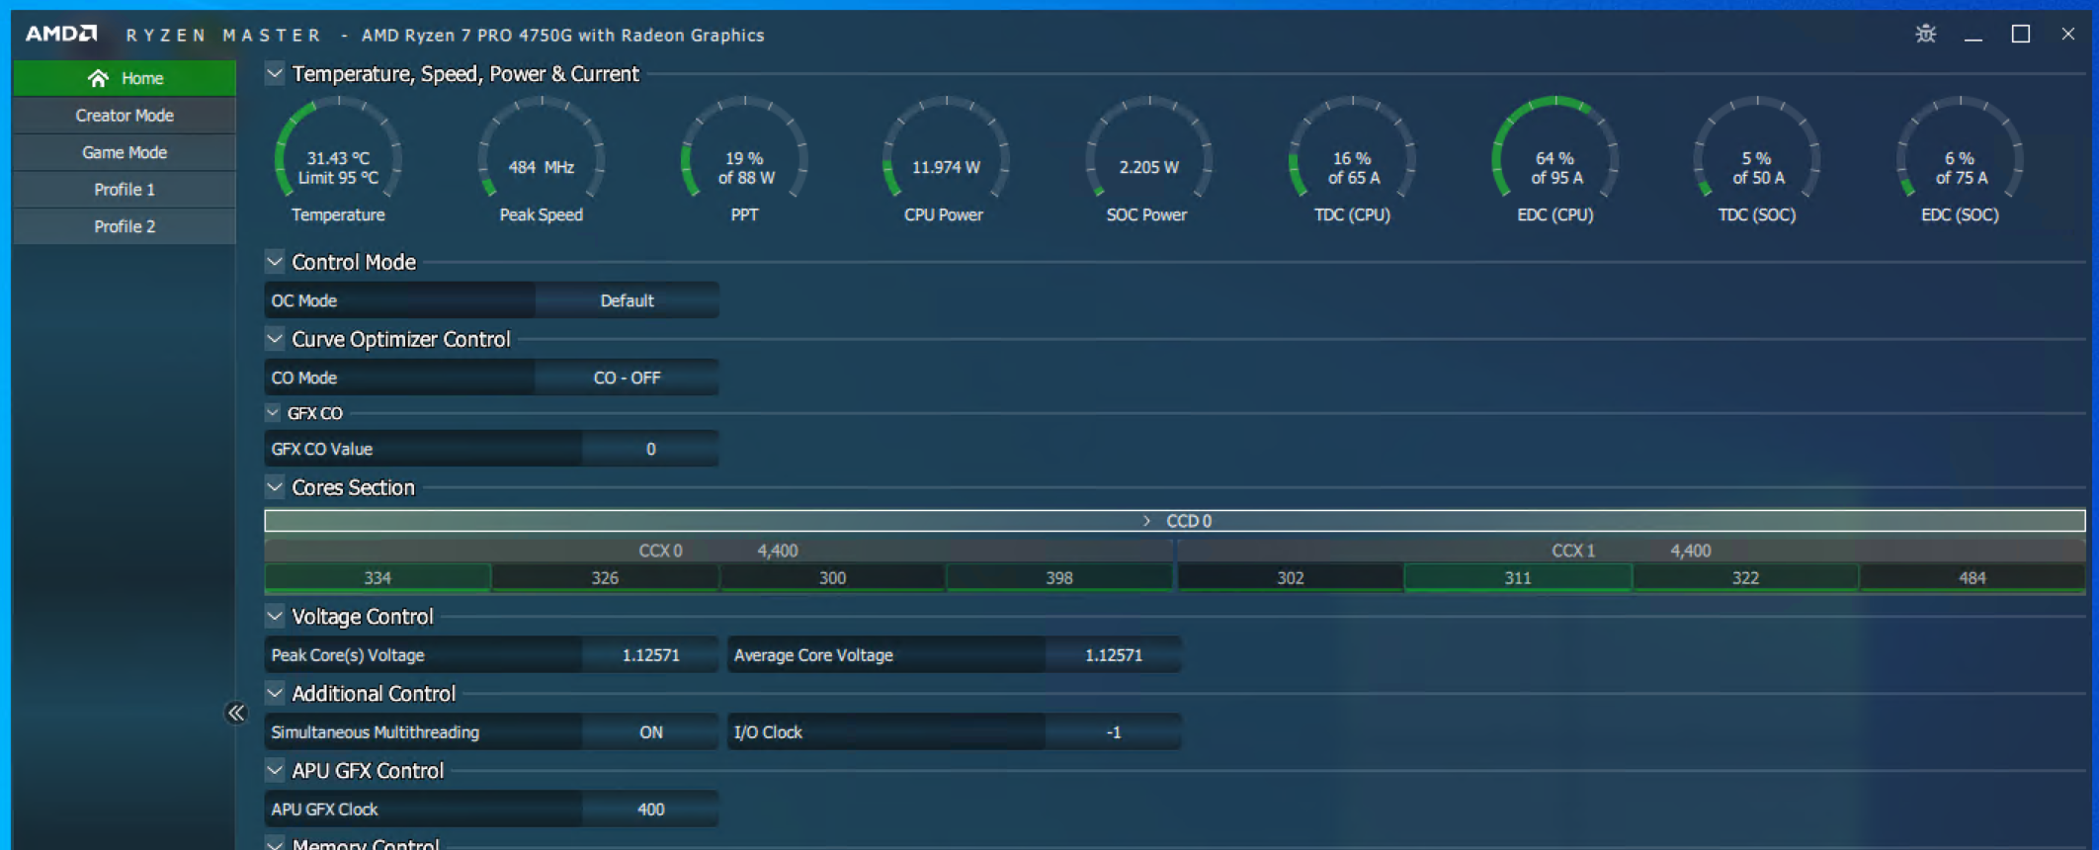Click the I/O Clock label
Viewport: 2099px width, 850px height.
tap(768, 732)
